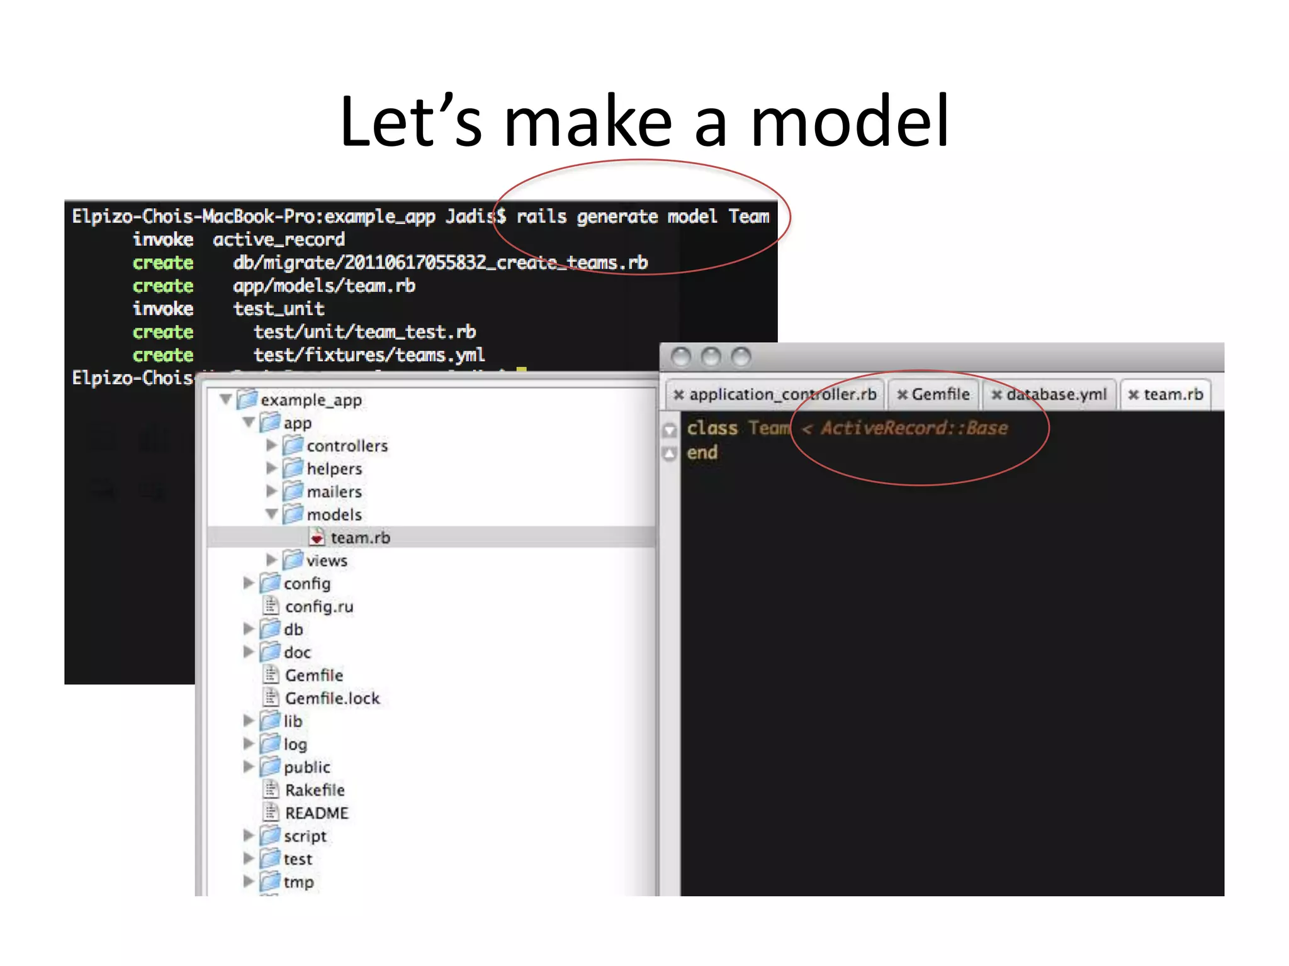Click the Gemfile document icon
This screenshot has height=966, width=1289.
[x=271, y=675]
